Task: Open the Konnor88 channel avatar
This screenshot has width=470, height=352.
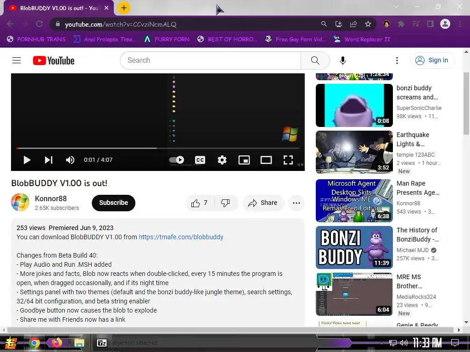Action: 20,202
